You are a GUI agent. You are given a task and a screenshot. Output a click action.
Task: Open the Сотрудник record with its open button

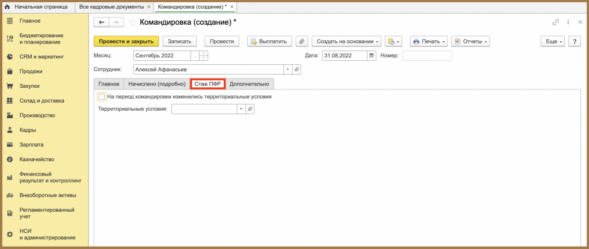pos(296,69)
